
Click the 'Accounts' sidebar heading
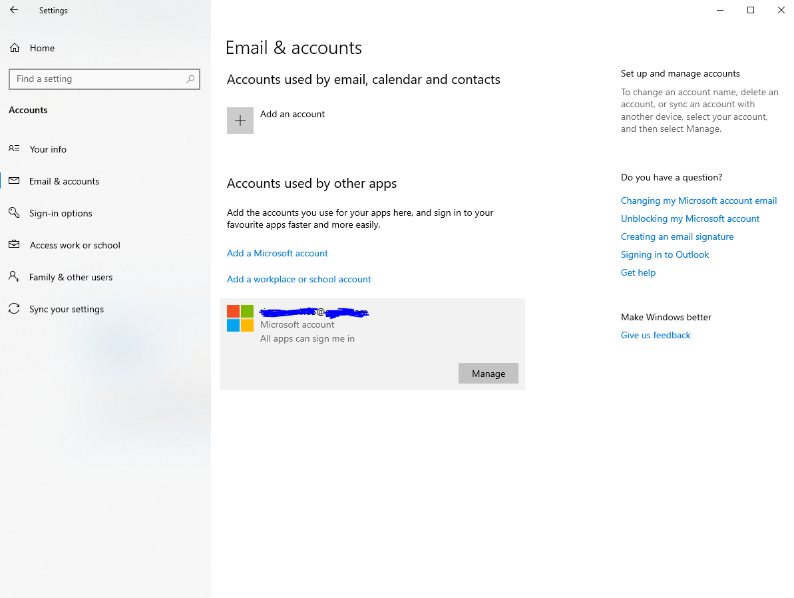coord(28,110)
